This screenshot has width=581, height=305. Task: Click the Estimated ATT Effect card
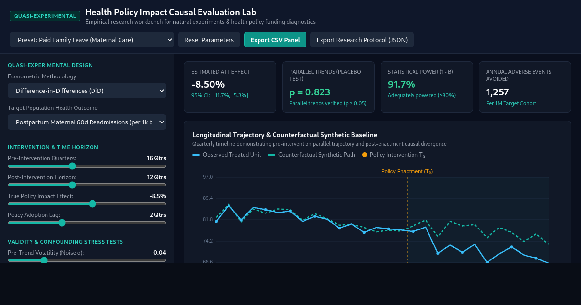230,87
